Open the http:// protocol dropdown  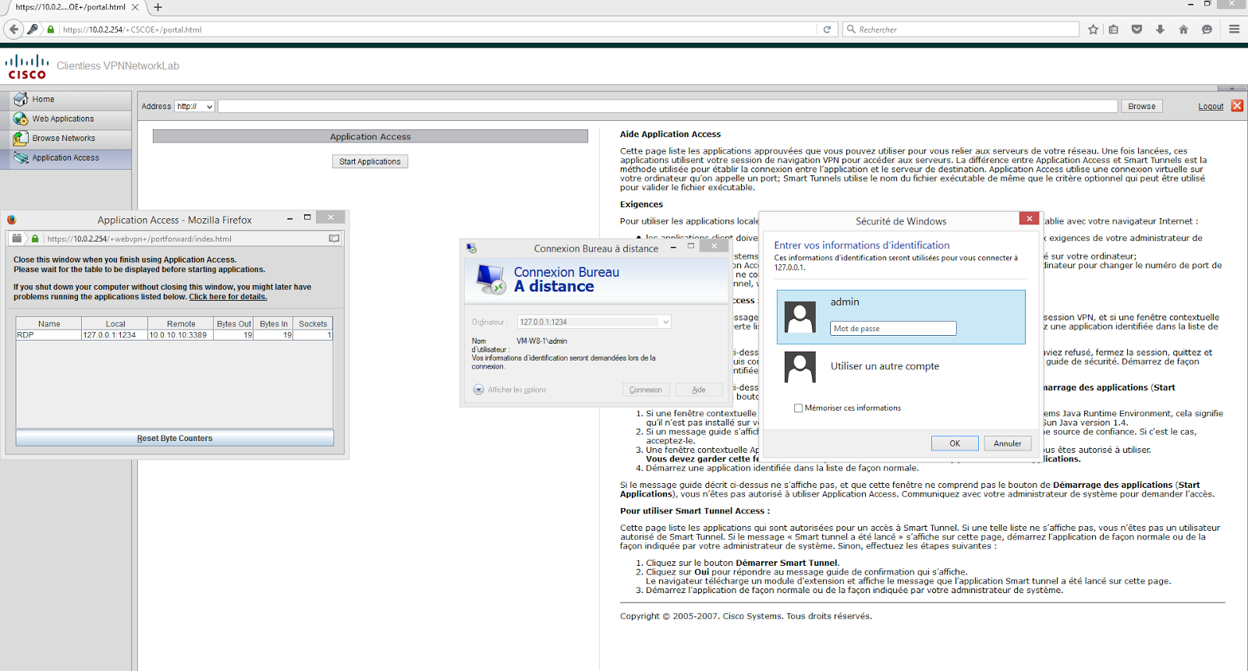click(x=194, y=106)
